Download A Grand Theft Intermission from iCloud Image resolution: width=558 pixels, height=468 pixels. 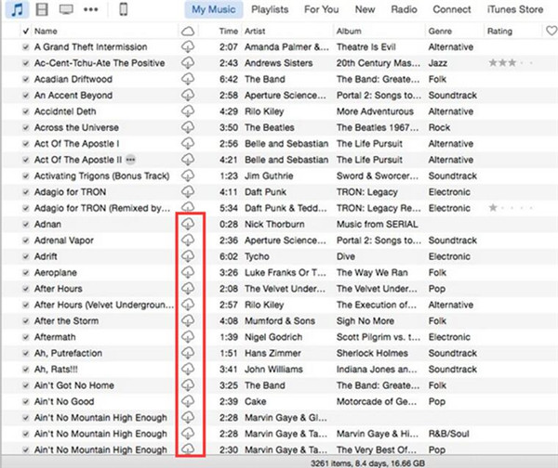188,46
